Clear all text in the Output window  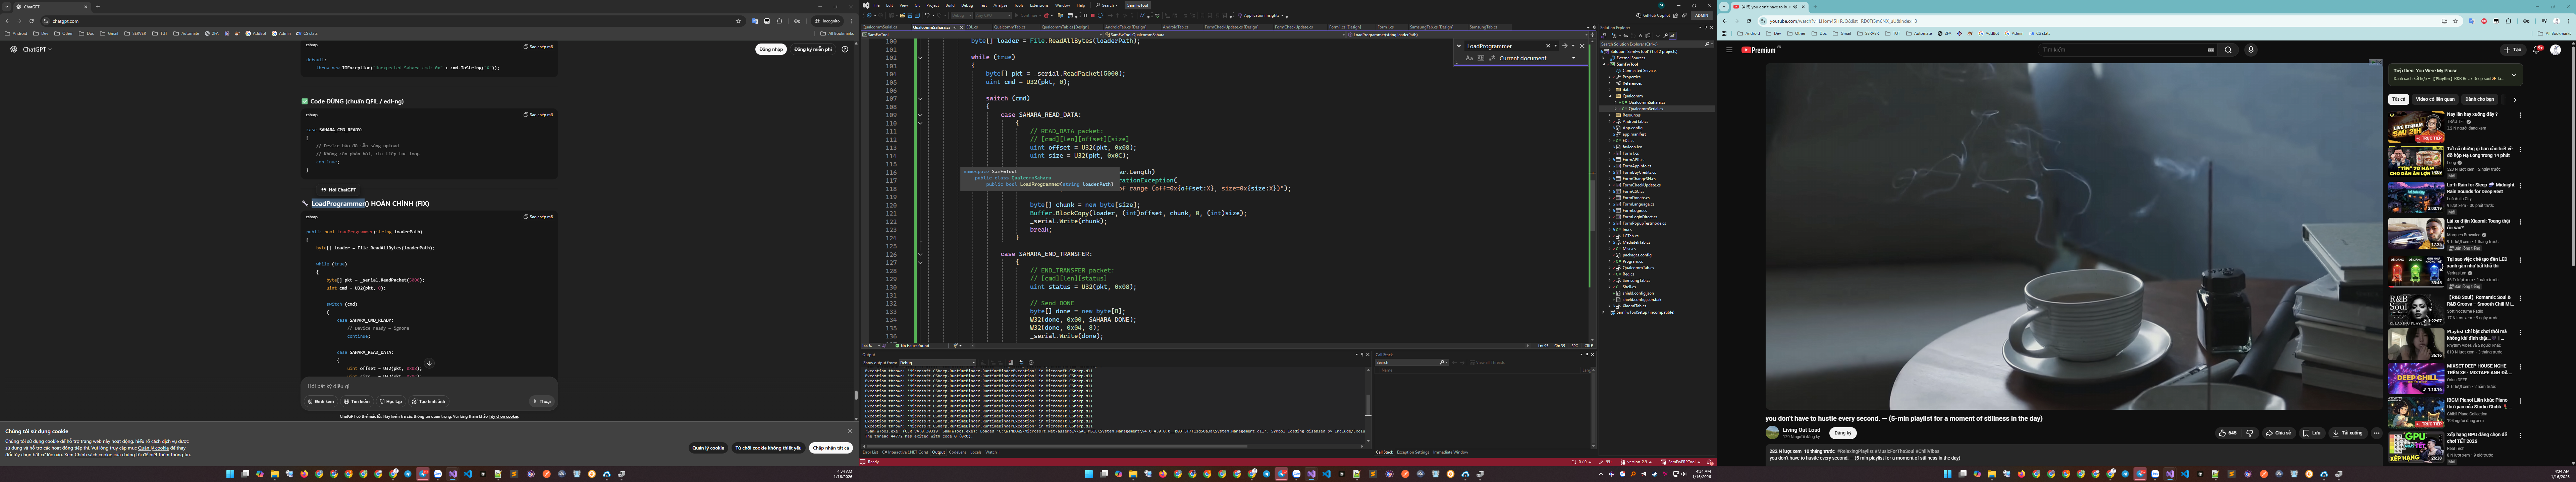pyautogui.click(x=1011, y=362)
